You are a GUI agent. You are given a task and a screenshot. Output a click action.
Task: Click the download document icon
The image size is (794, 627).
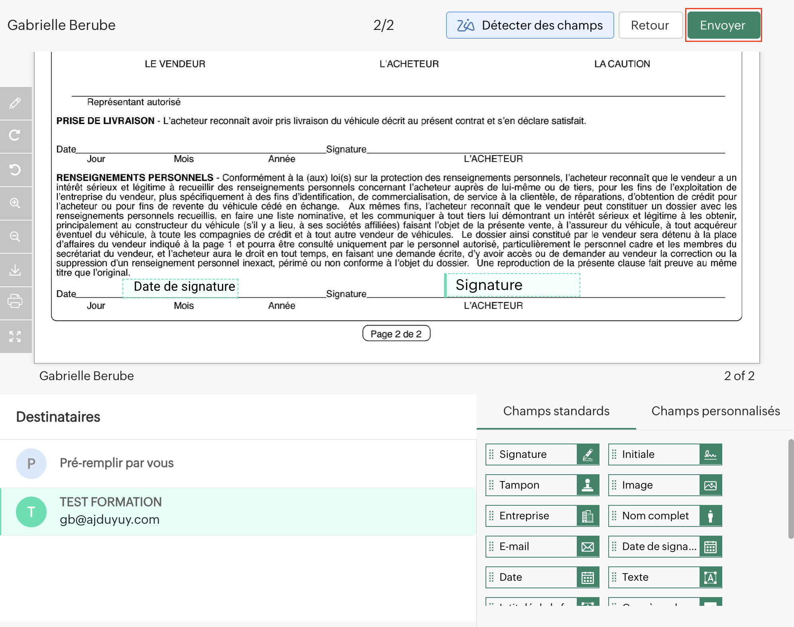click(x=15, y=270)
